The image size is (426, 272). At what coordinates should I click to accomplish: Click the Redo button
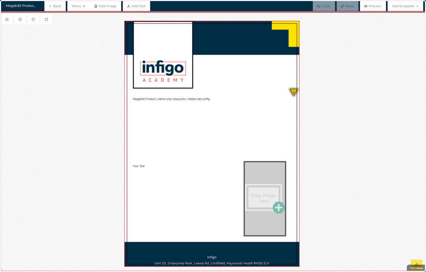point(347,6)
